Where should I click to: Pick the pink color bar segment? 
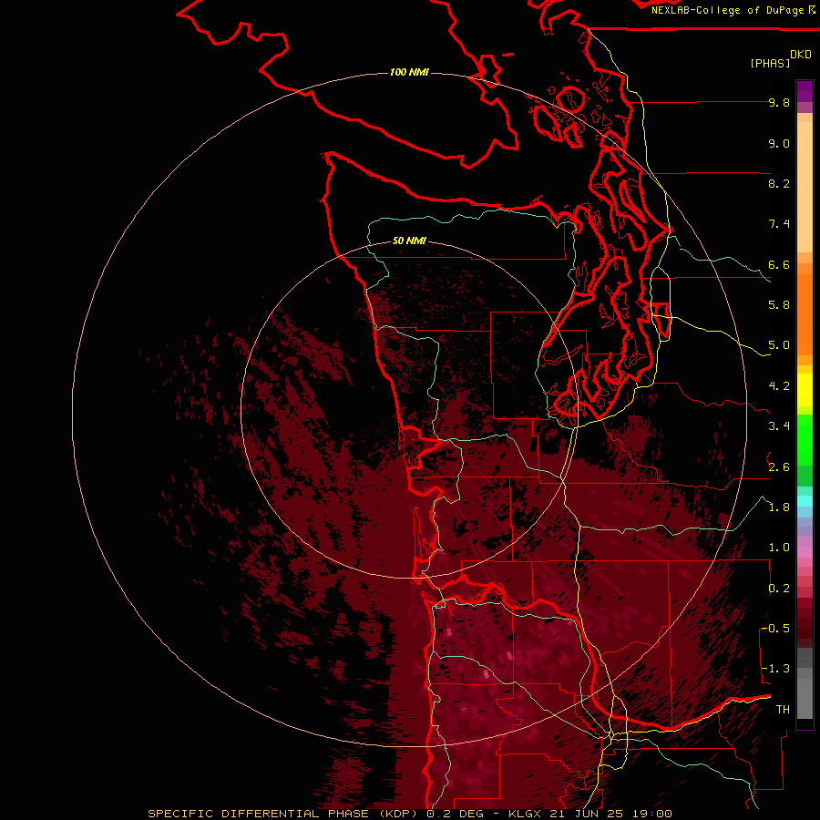(x=805, y=552)
